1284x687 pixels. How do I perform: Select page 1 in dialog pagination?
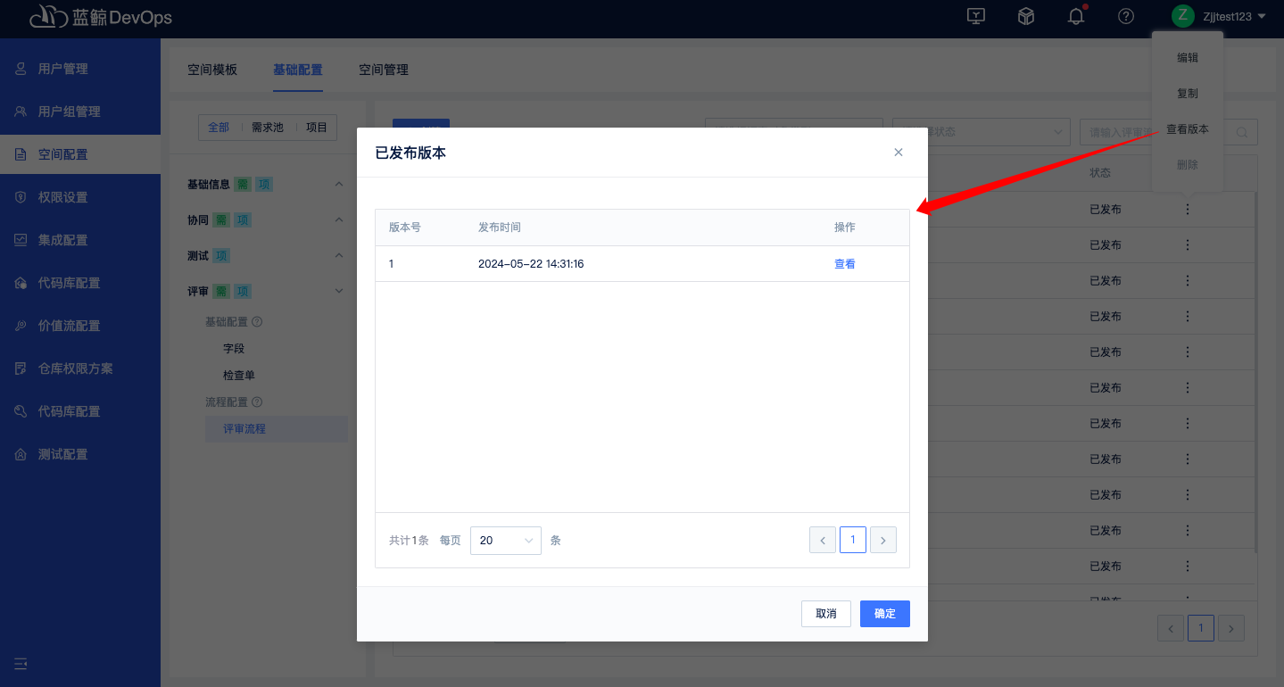(853, 540)
